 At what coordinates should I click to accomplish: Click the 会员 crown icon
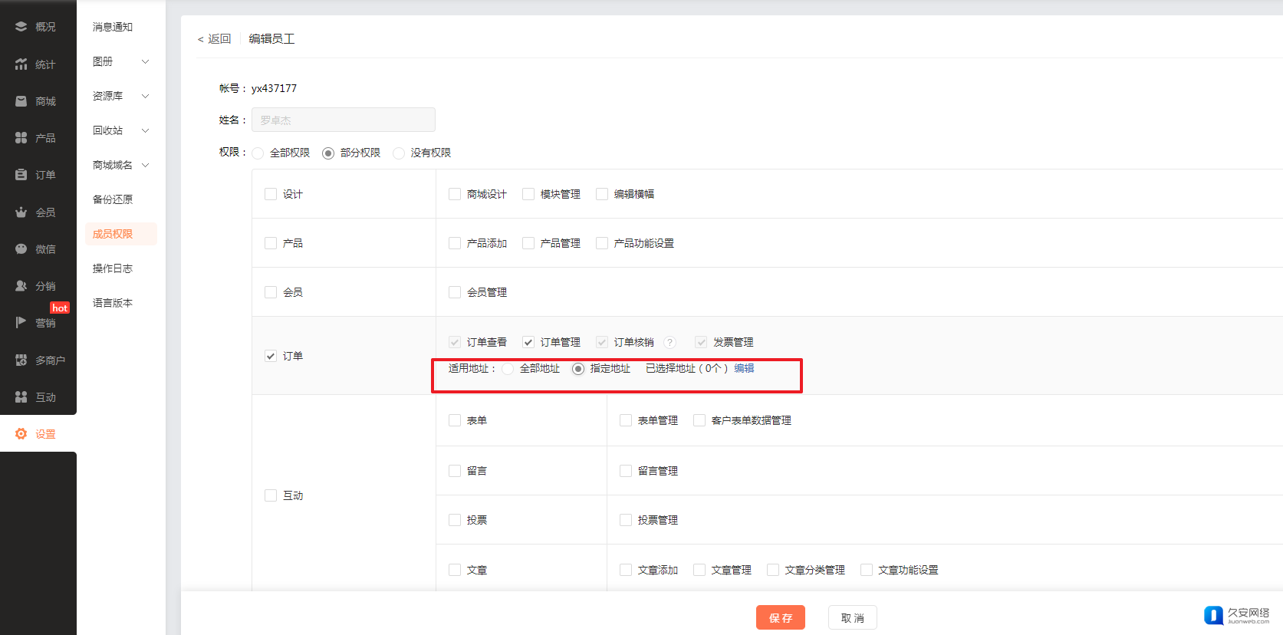[x=21, y=212]
